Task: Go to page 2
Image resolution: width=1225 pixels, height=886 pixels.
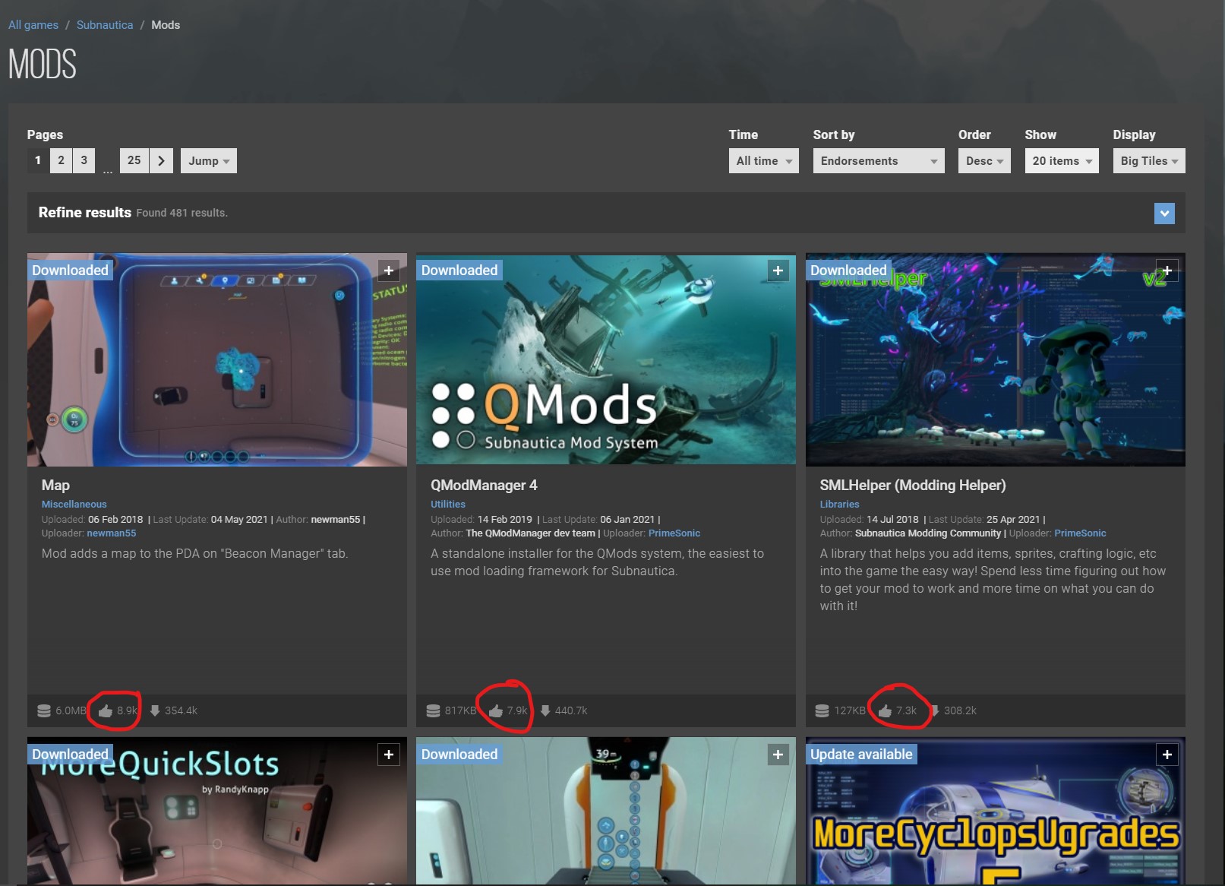Action: pos(61,160)
